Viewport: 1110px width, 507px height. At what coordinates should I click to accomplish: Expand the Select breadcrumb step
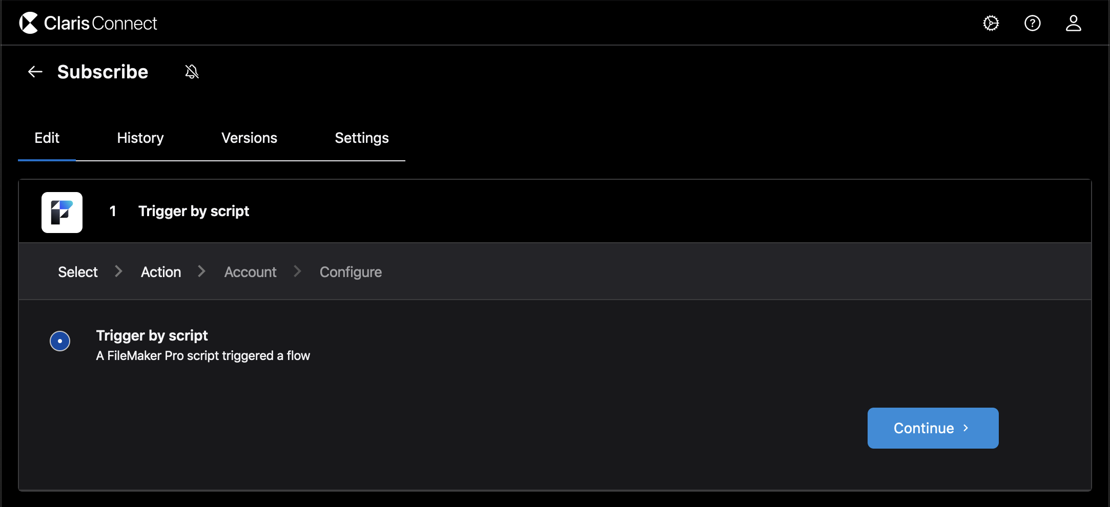(x=77, y=271)
